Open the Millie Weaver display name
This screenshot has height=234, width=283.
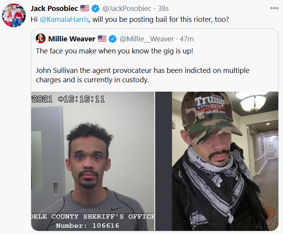[x=72, y=39]
